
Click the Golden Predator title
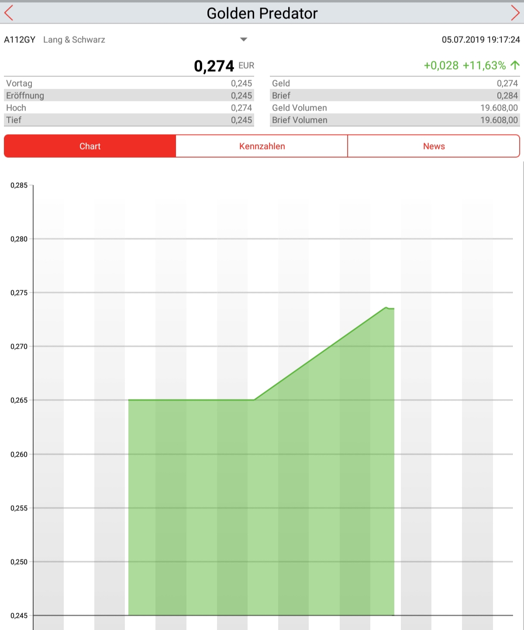click(262, 13)
